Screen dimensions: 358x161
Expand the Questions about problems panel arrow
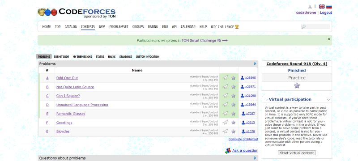(x=255, y=158)
